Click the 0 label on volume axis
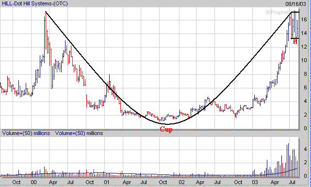 click(x=306, y=176)
